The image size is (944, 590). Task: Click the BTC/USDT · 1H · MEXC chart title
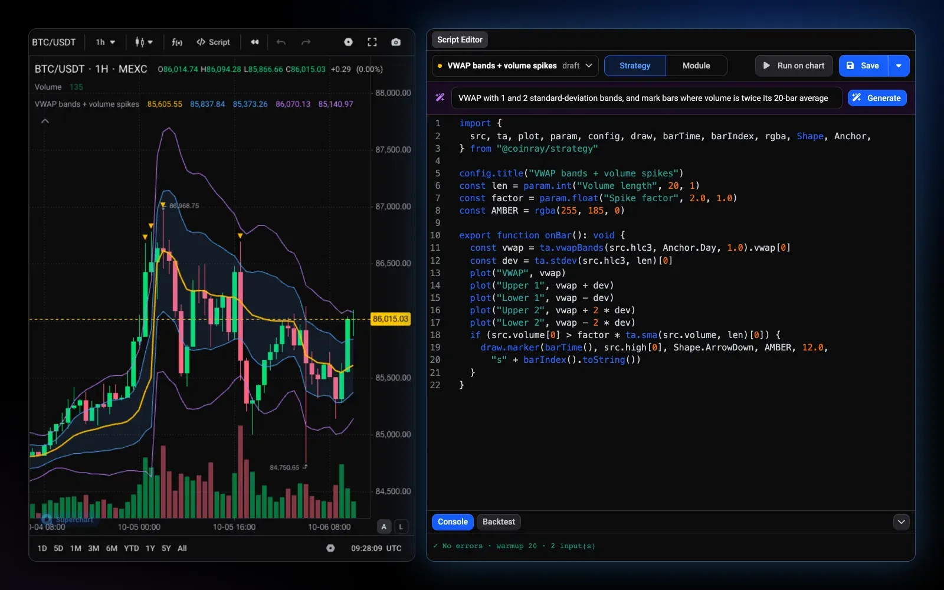(91, 69)
